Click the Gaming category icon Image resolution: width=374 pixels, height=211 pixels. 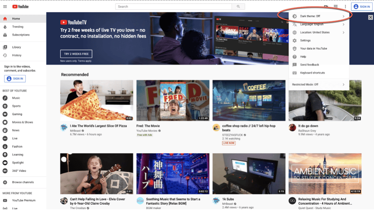(5, 114)
